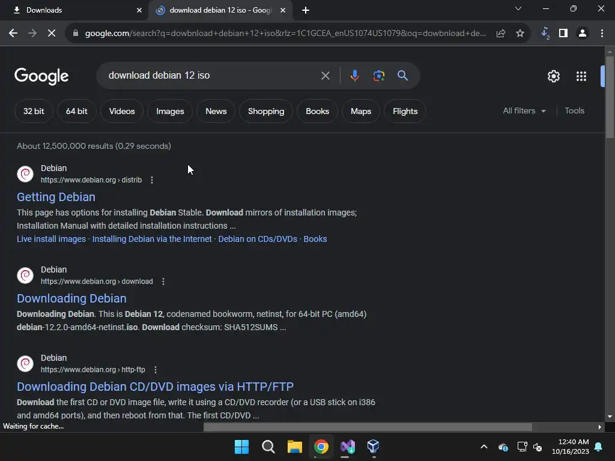This screenshot has height=461, width=615.
Task: Open the Windows Start menu
Action: pos(241,447)
